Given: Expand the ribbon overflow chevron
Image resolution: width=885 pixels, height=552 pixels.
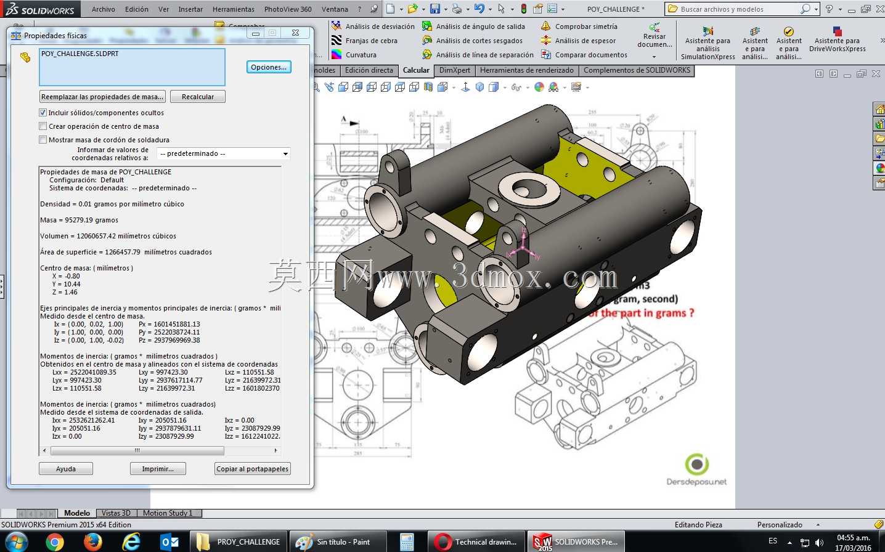Looking at the screenshot, I should click(881, 40).
